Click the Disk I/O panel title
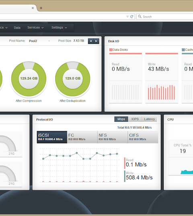The height and width of the screenshot is (216, 193). pos(114,41)
